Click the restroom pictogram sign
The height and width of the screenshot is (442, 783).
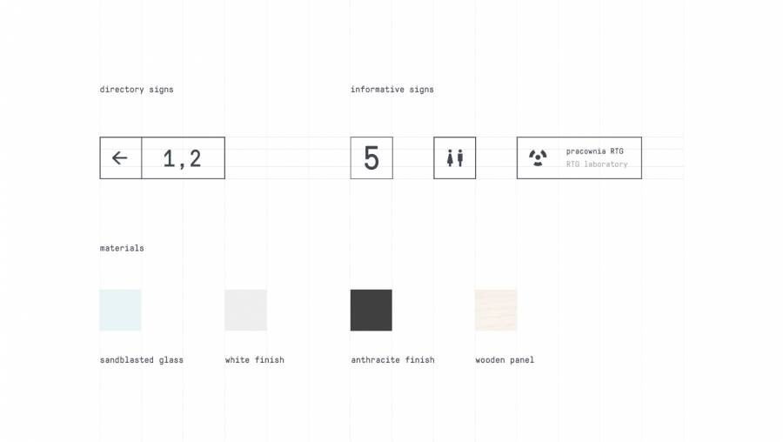455,157
